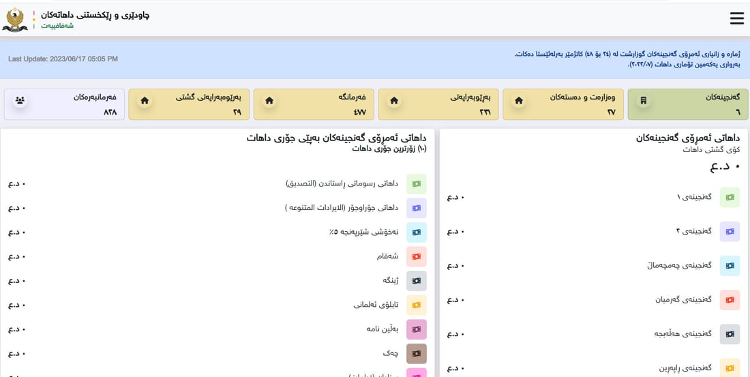
Task: Click the کۆی گشتی داهات subtitle
Action: pyautogui.click(x=711, y=150)
